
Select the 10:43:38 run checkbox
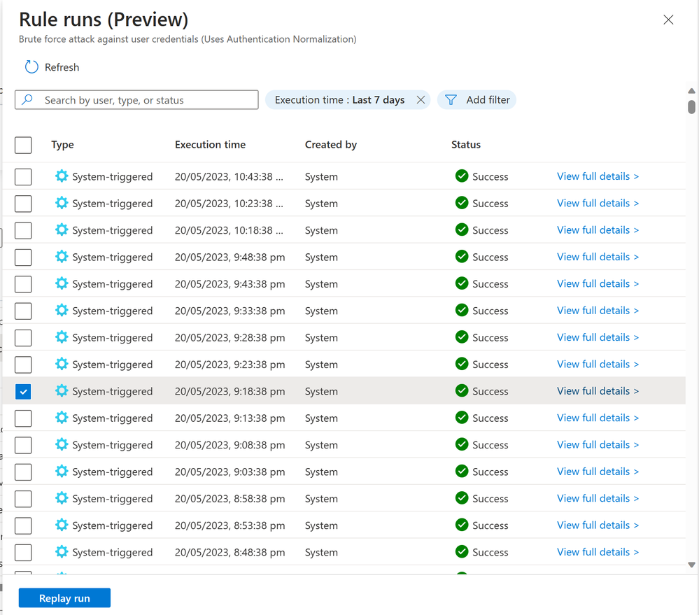[23, 176]
